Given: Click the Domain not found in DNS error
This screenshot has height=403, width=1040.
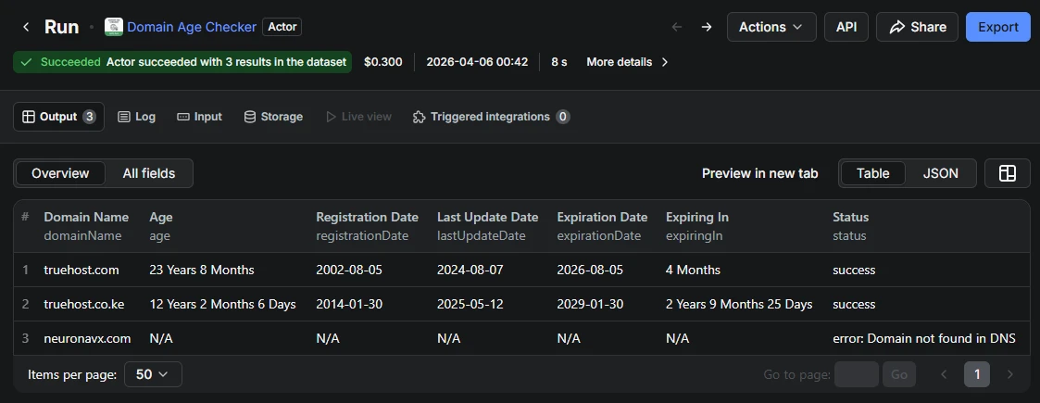Looking at the screenshot, I should pyautogui.click(x=924, y=338).
